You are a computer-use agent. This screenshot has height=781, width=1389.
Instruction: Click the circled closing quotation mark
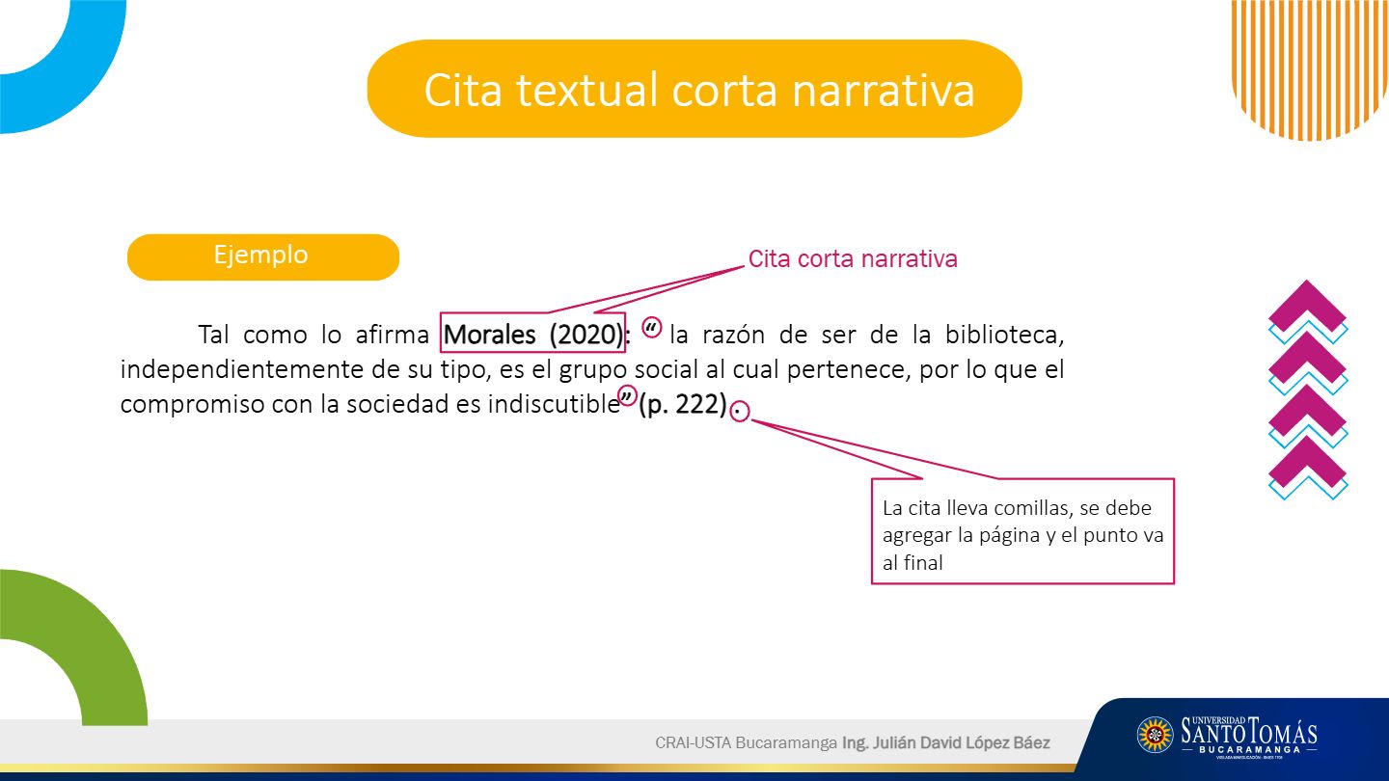(x=627, y=397)
